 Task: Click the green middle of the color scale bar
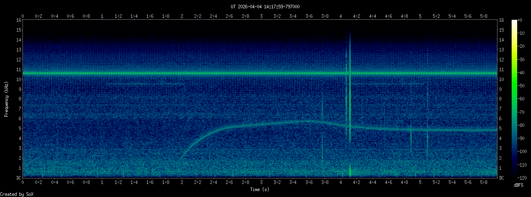point(514,99)
